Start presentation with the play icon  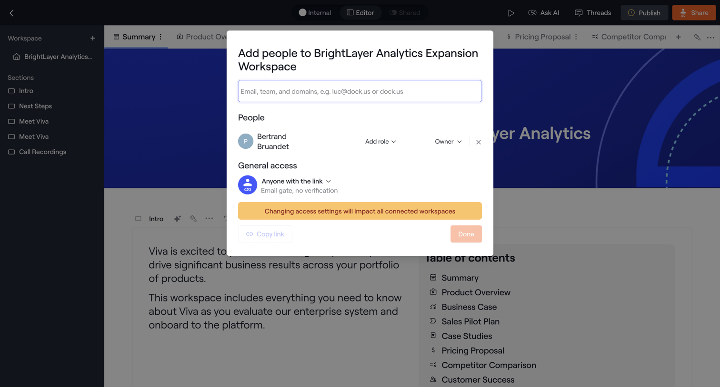(x=511, y=13)
